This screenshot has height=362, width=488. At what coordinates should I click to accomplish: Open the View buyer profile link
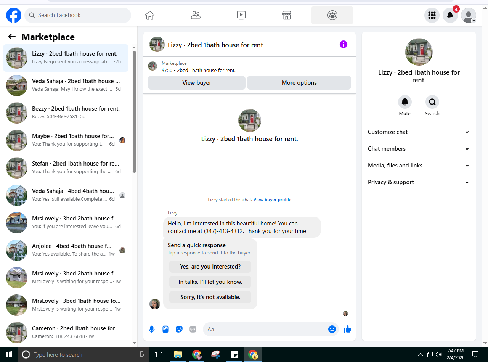272,200
